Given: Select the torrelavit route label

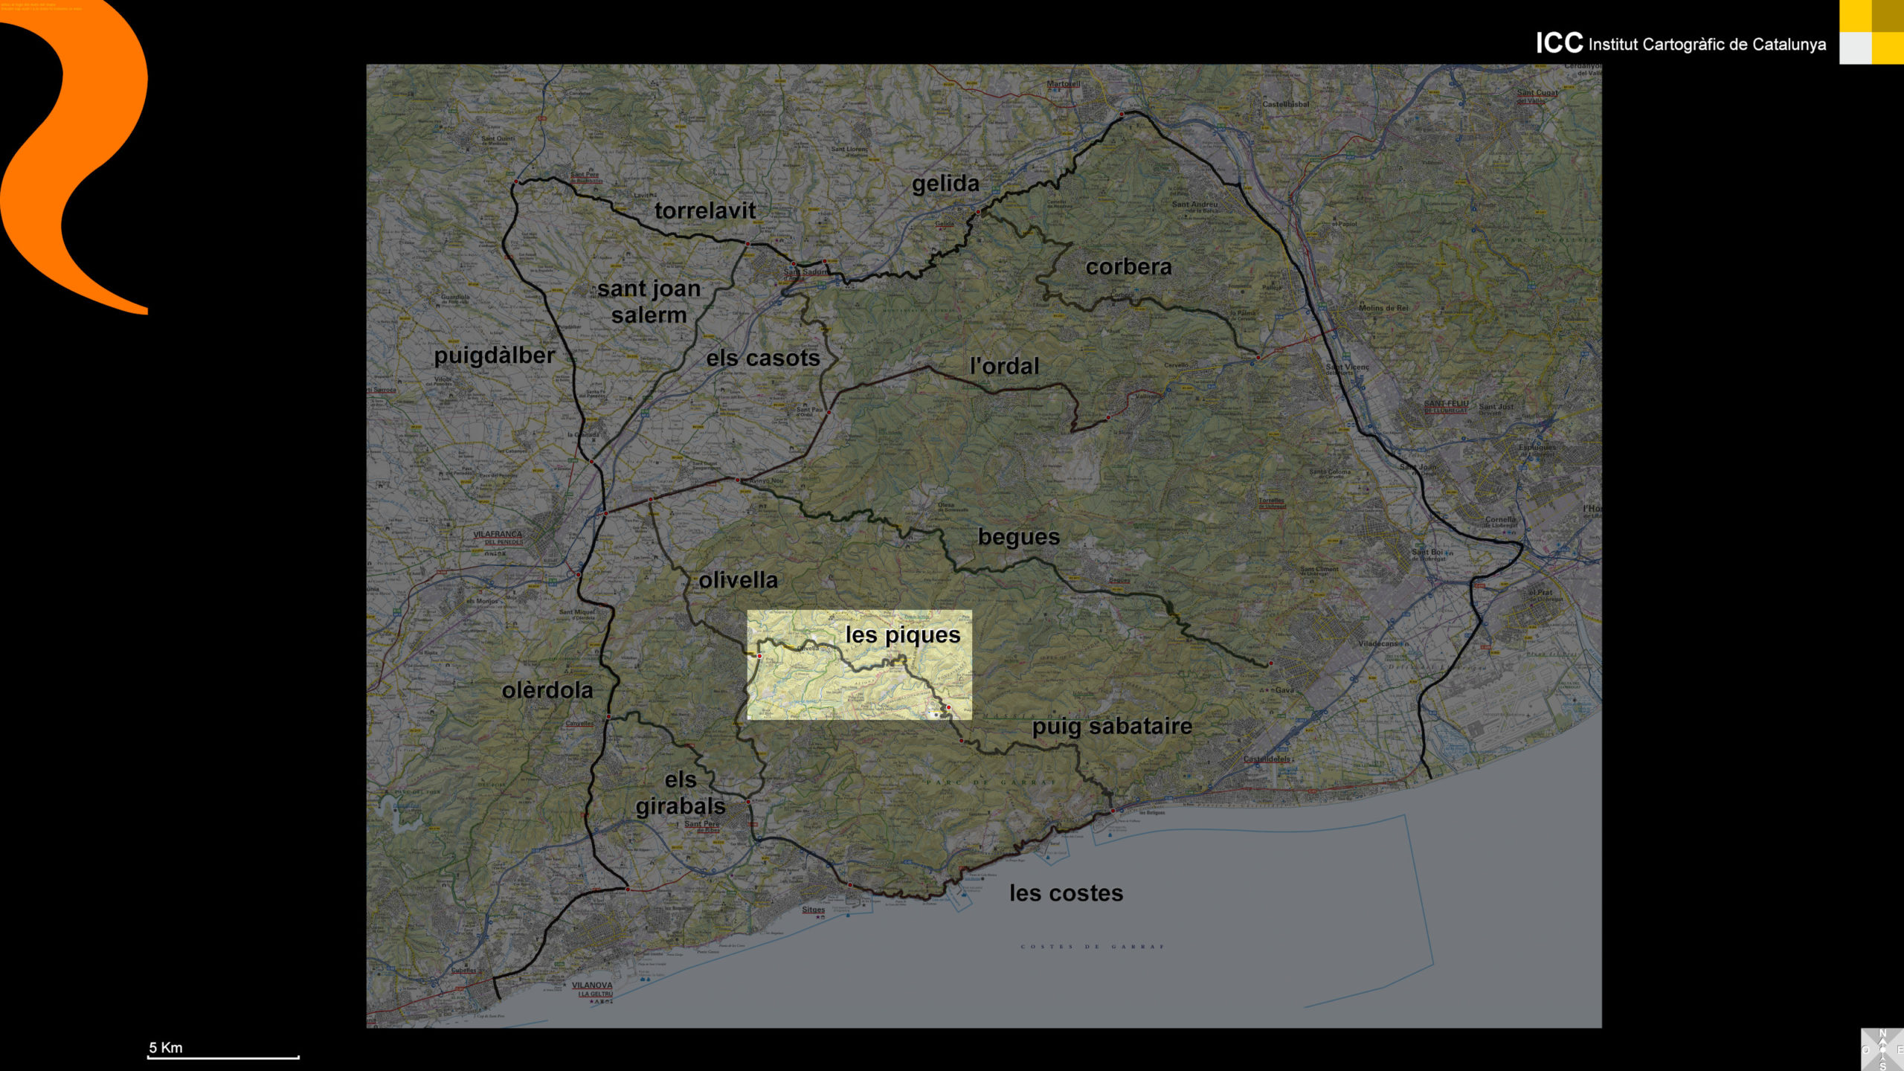Looking at the screenshot, I should [704, 211].
